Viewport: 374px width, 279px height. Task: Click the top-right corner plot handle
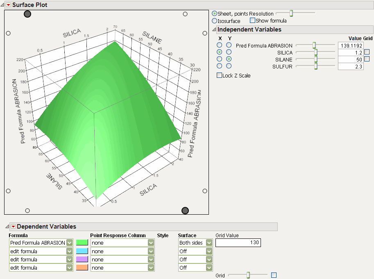(185, 14)
